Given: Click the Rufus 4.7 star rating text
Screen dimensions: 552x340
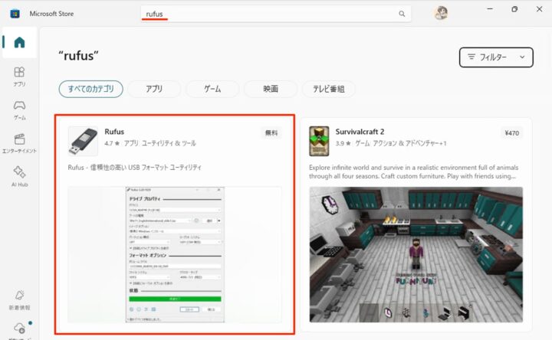Looking at the screenshot, I should 112,143.
